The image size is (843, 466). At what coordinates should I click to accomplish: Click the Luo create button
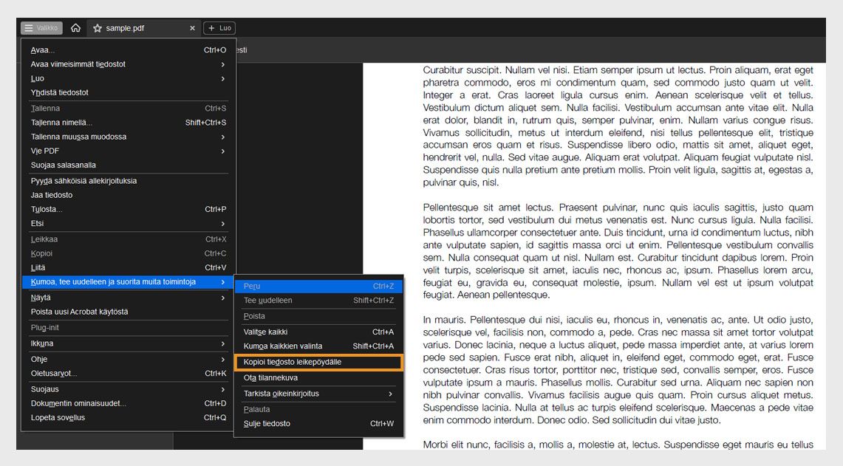click(219, 28)
